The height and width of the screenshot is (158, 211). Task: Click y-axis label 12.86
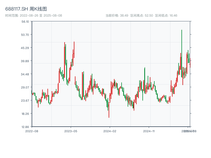coord(25,127)
